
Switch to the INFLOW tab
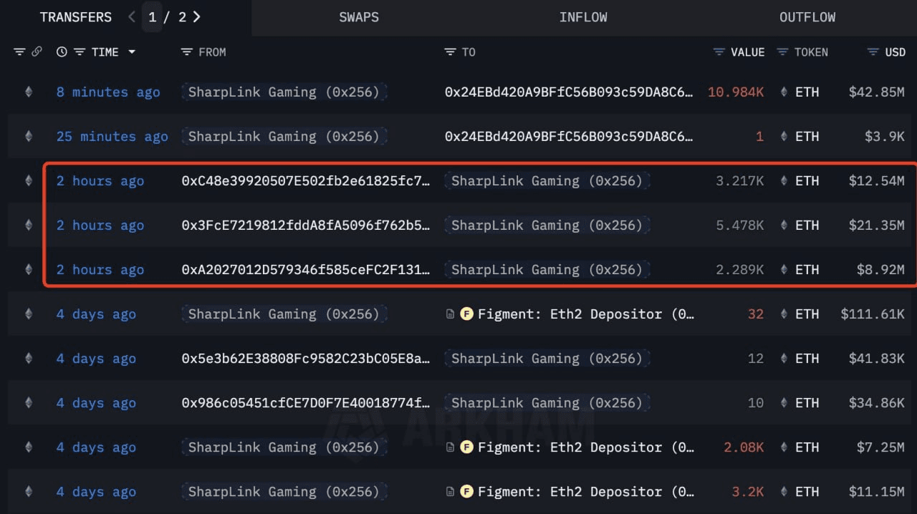click(x=583, y=17)
